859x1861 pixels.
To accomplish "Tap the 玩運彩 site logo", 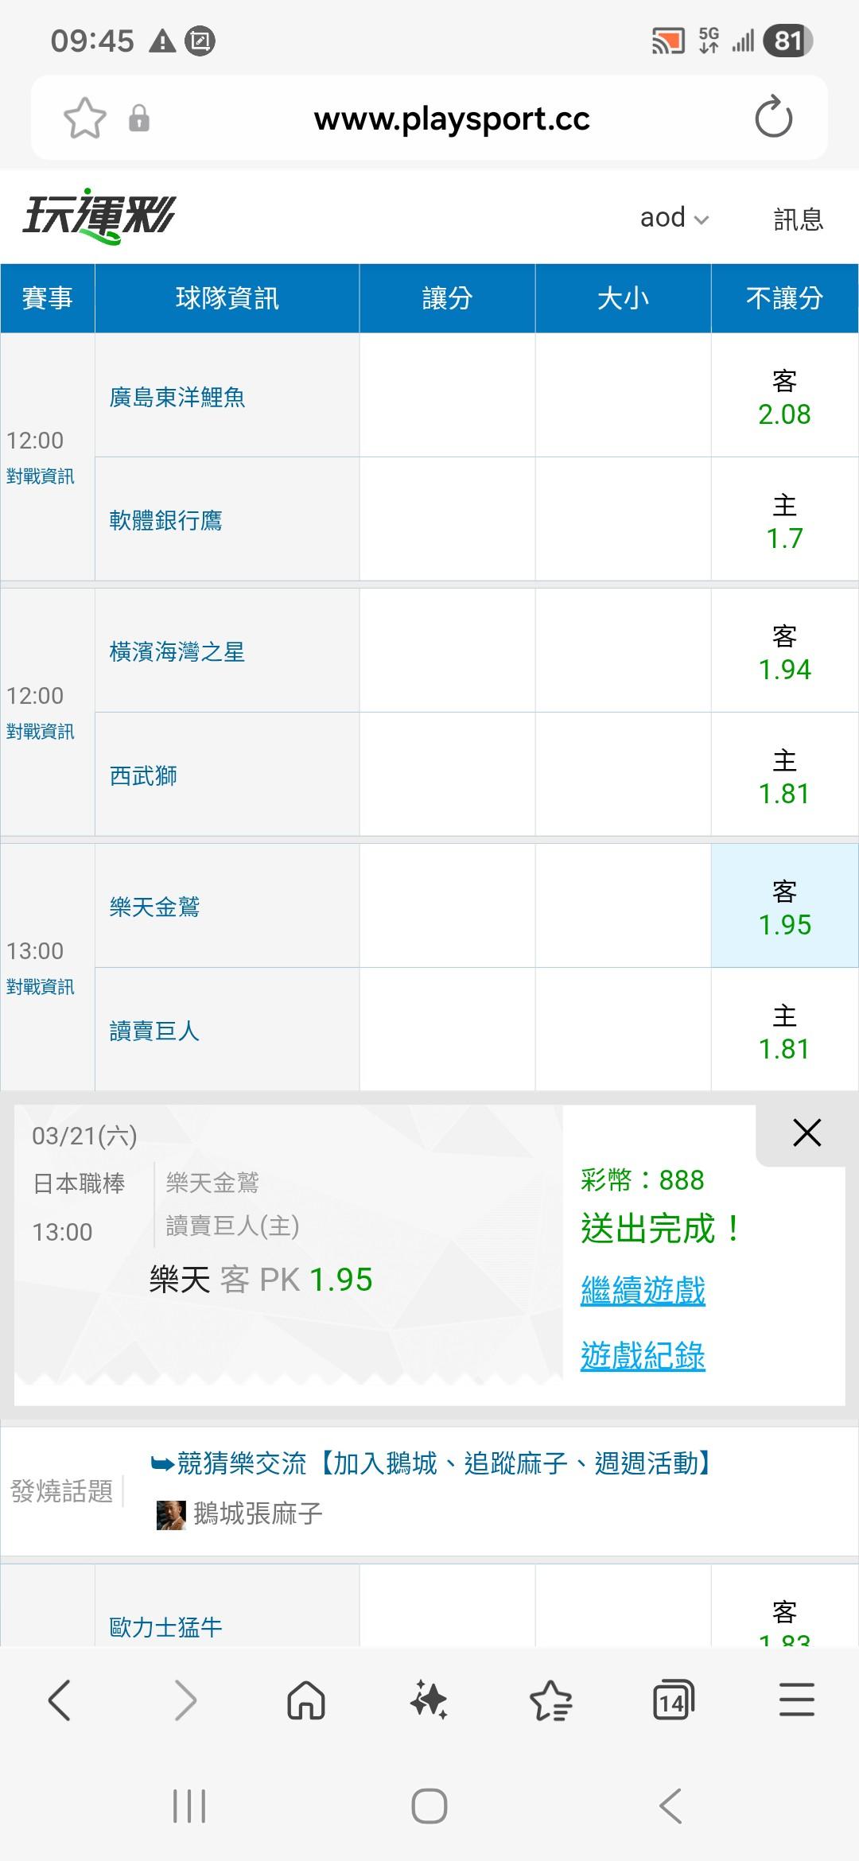I will pos(99,216).
